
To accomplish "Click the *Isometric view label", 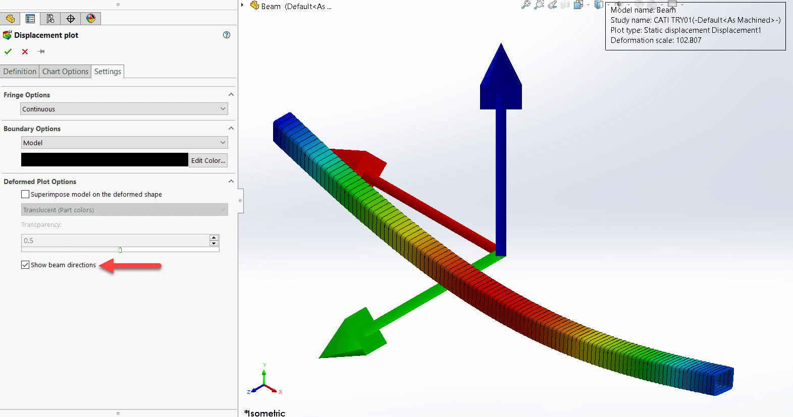I will click(x=265, y=413).
